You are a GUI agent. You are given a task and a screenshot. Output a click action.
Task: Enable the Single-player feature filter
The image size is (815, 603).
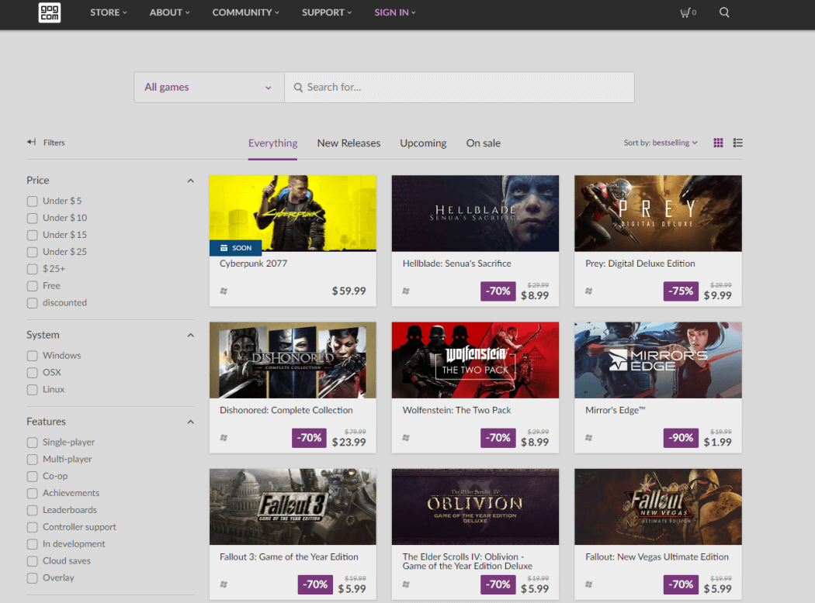click(x=32, y=442)
